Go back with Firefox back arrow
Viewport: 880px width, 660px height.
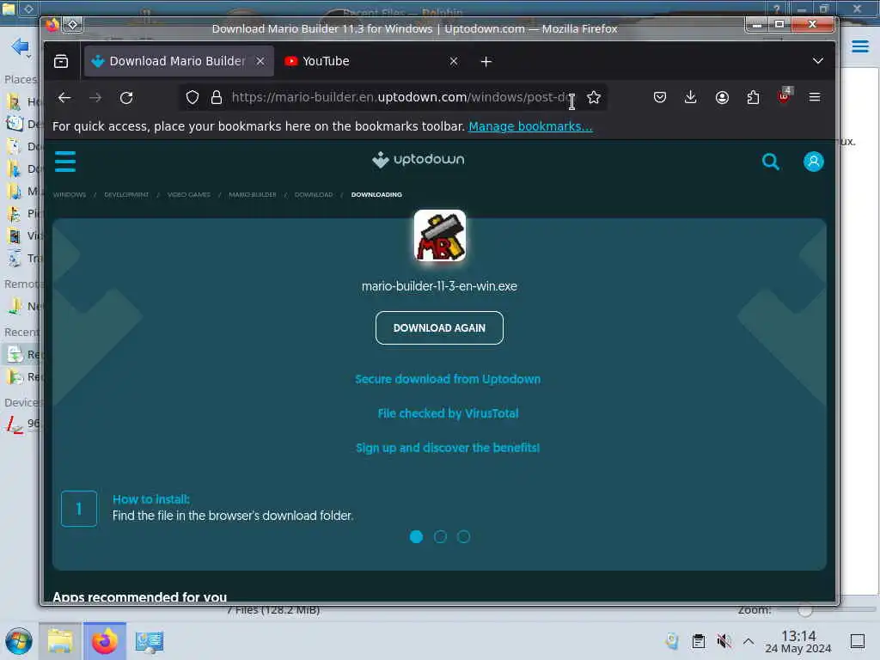pos(64,98)
